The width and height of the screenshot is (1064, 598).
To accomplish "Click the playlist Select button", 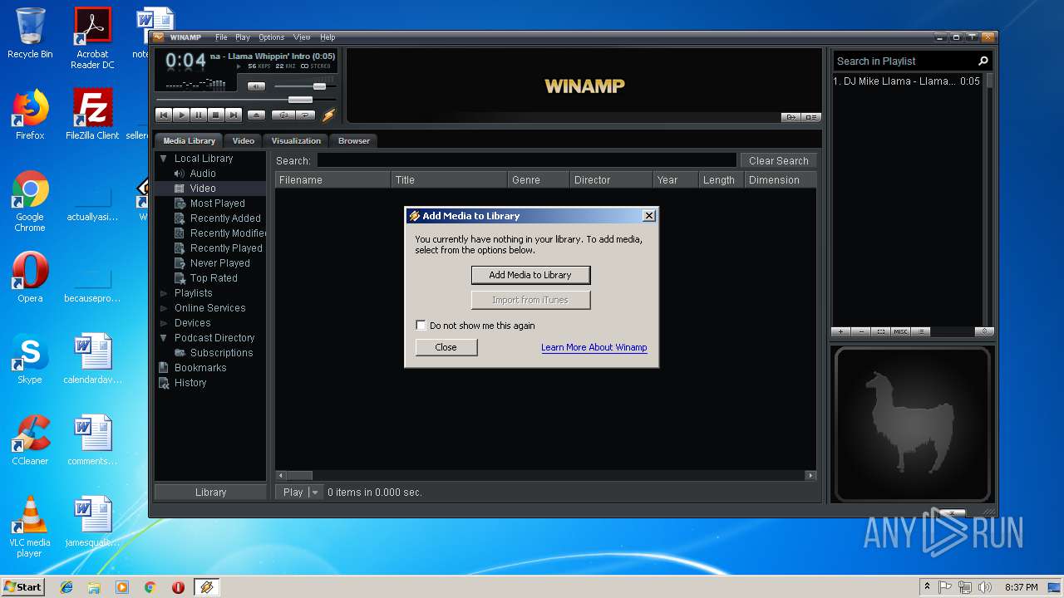I will pyautogui.click(x=881, y=331).
